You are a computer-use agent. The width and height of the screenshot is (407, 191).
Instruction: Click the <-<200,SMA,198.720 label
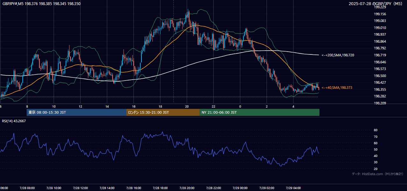click(x=338, y=55)
